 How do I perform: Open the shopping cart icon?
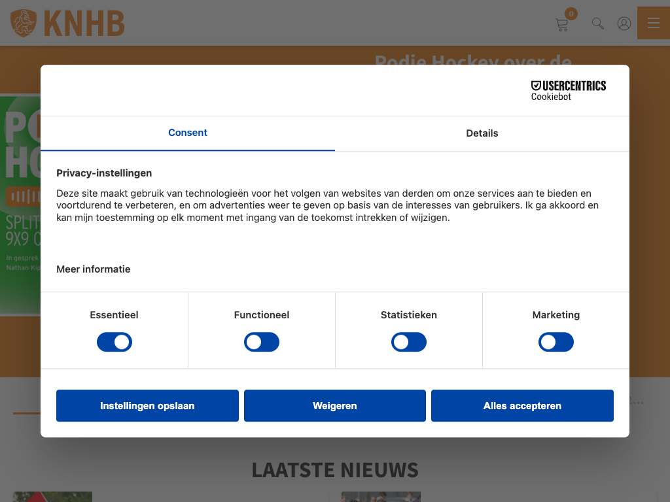(x=561, y=25)
